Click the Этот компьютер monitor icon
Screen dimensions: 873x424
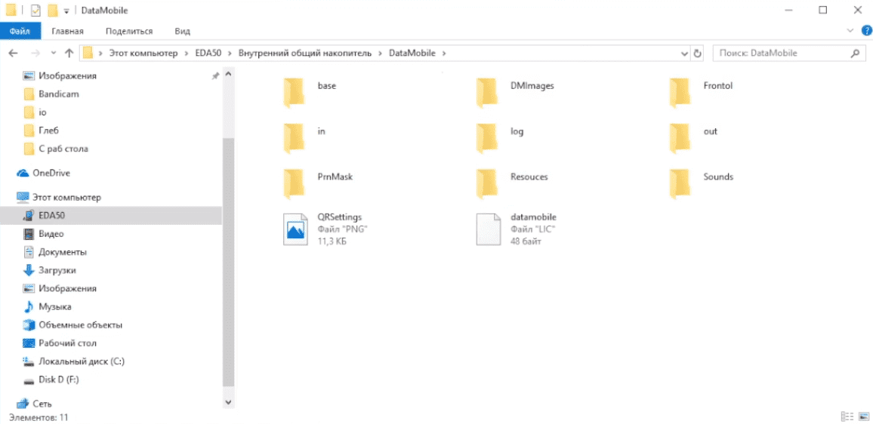coord(23,197)
